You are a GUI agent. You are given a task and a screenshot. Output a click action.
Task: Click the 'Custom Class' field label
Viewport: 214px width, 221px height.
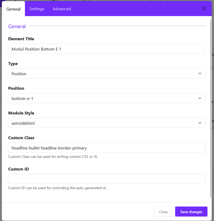click(21, 138)
